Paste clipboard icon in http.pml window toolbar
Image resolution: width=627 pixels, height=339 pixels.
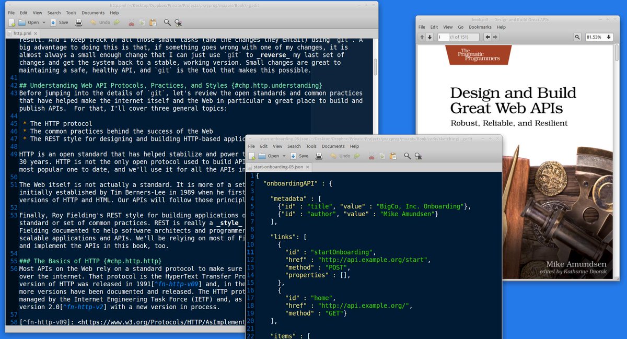click(153, 22)
